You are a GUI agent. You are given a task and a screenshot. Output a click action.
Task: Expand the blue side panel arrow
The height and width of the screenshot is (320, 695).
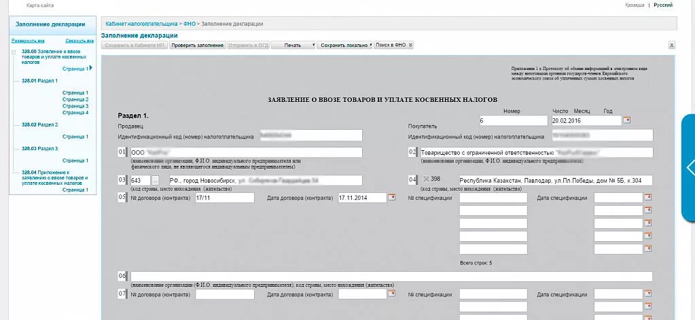[x=690, y=168]
